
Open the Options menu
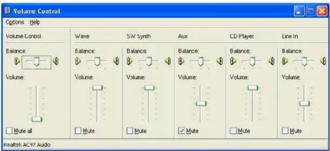pos(15,22)
